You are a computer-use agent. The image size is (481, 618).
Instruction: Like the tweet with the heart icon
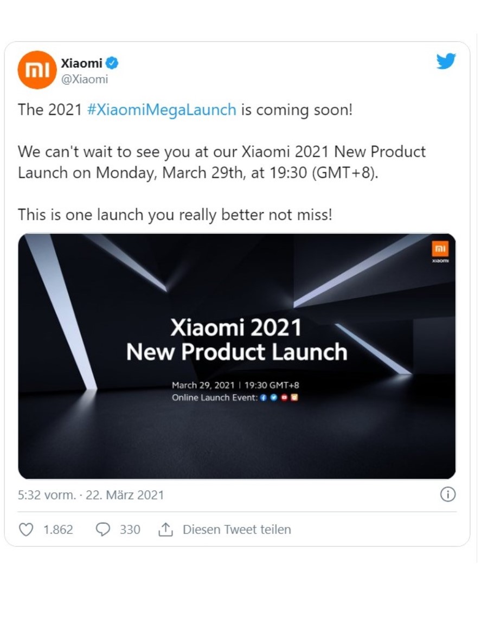26,530
